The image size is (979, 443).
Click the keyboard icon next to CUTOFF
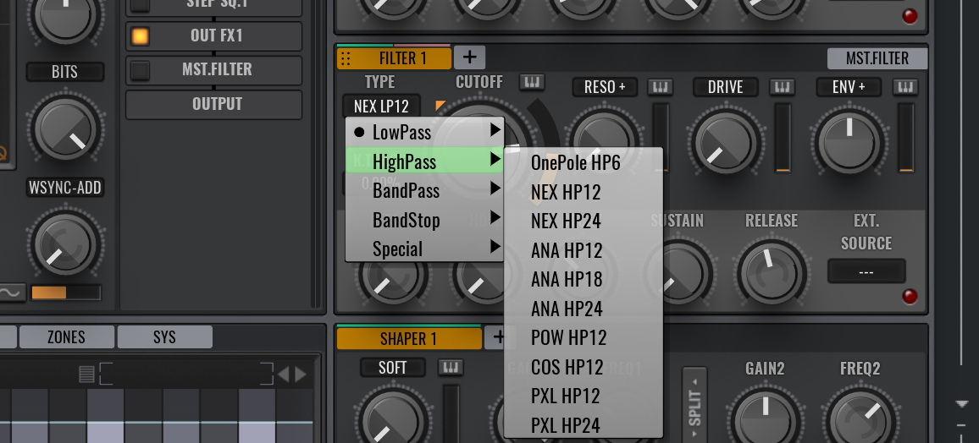(532, 82)
